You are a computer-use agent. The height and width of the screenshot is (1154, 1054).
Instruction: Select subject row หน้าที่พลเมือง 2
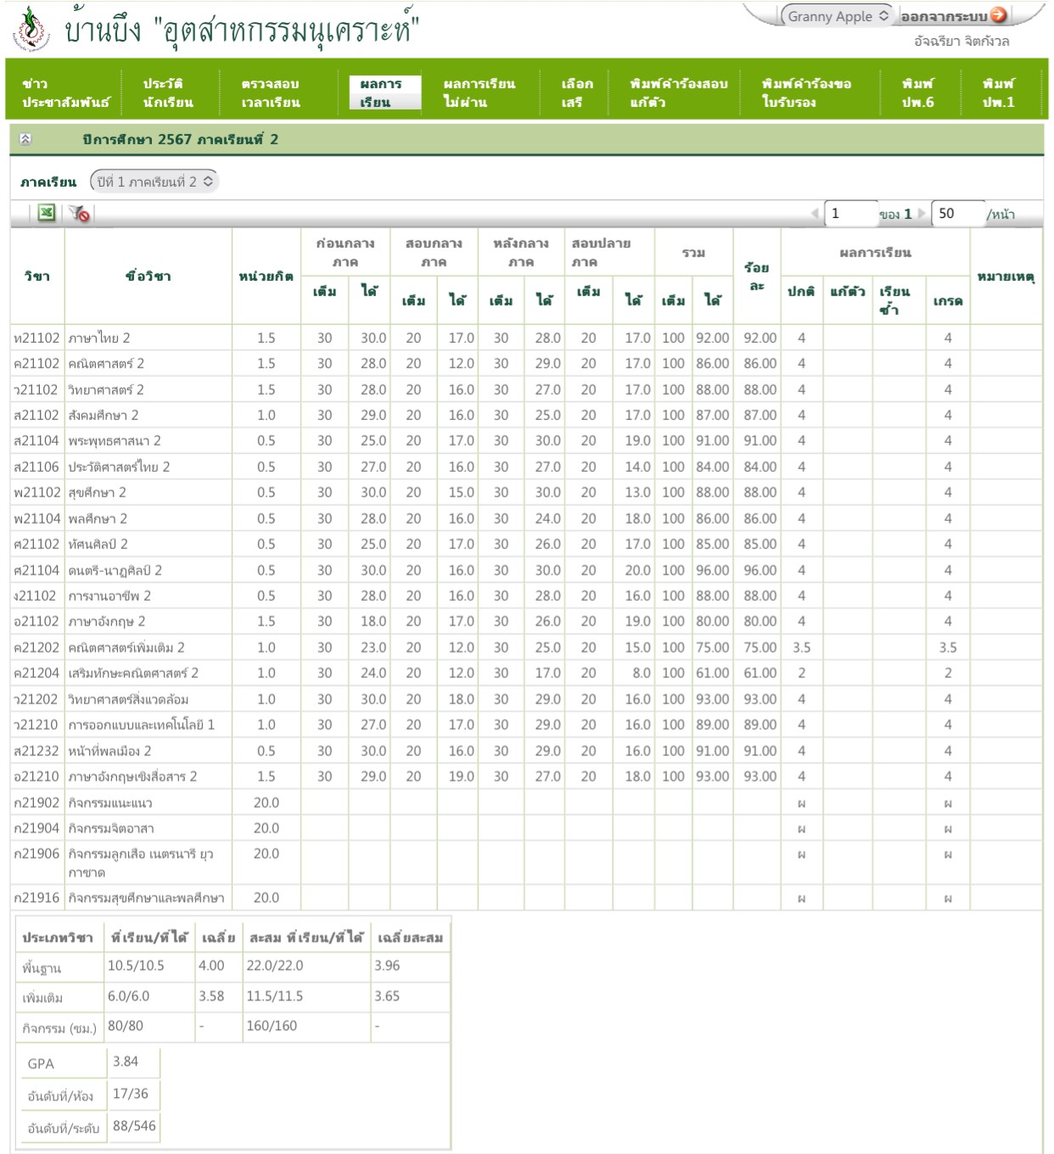point(526,751)
